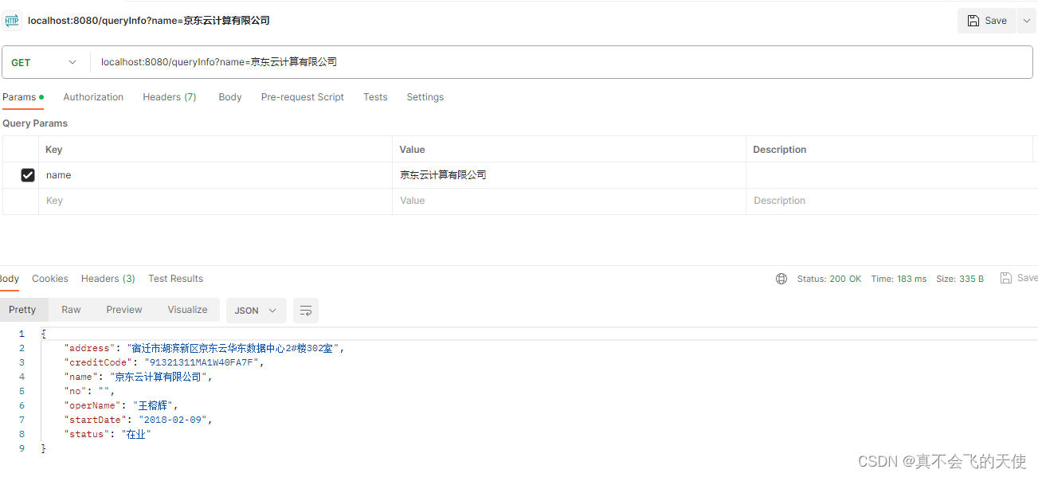
Task: Click the HTTP request type icon
Action: [11, 21]
